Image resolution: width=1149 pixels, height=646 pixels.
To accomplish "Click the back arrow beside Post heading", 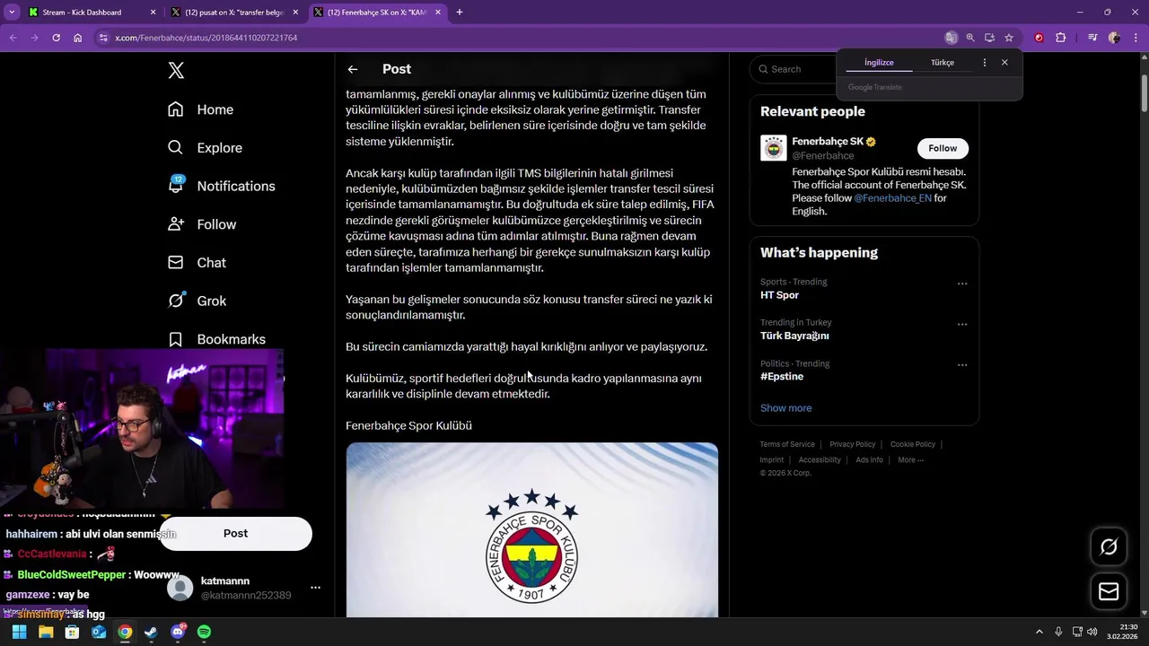I will click(353, 69).
